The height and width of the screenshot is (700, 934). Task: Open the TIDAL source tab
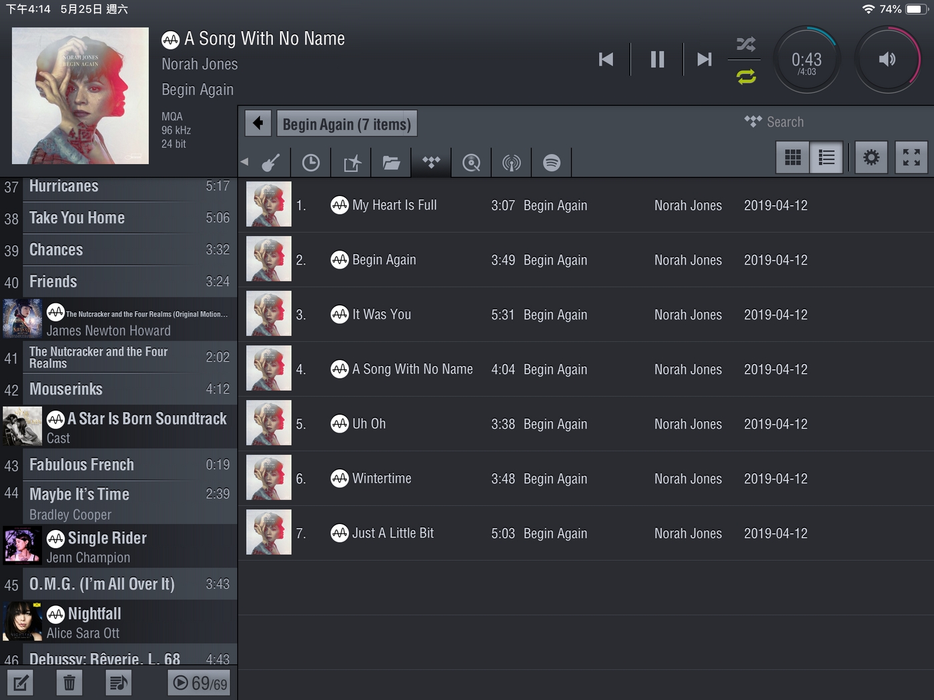pos(432,163)
